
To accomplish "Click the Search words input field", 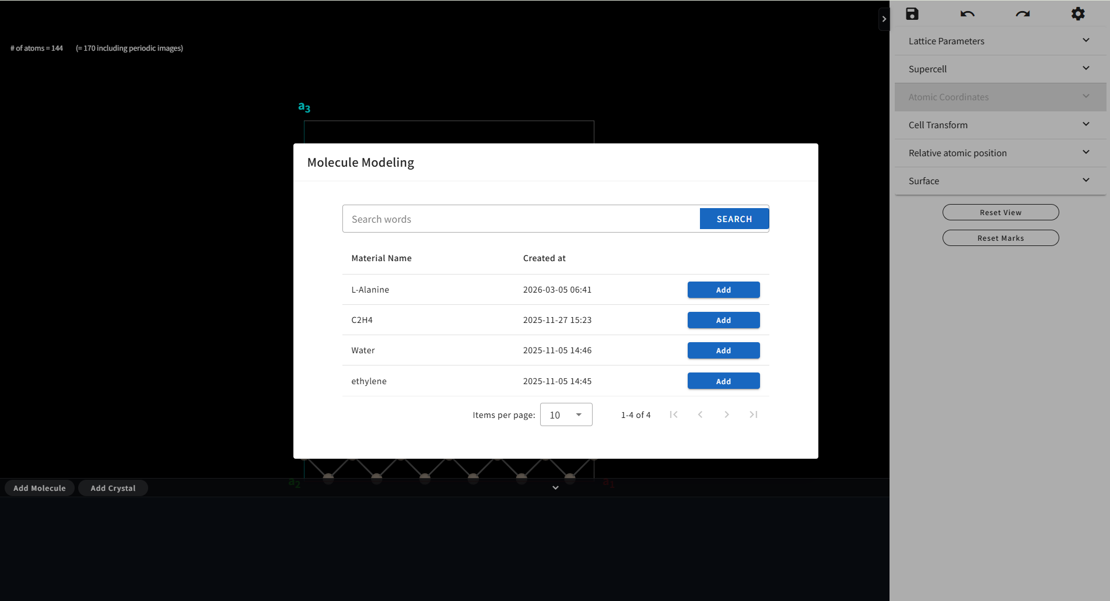I will pos(521,219).
